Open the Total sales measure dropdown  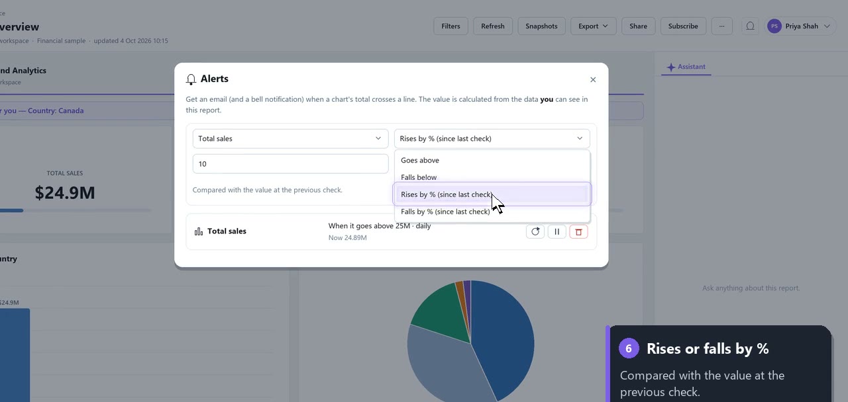(290, 138)
